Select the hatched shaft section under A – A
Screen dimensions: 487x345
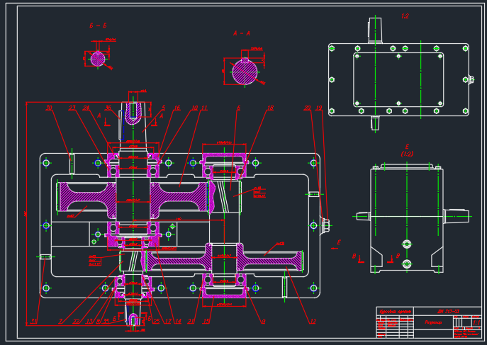[x=245, y=72]
